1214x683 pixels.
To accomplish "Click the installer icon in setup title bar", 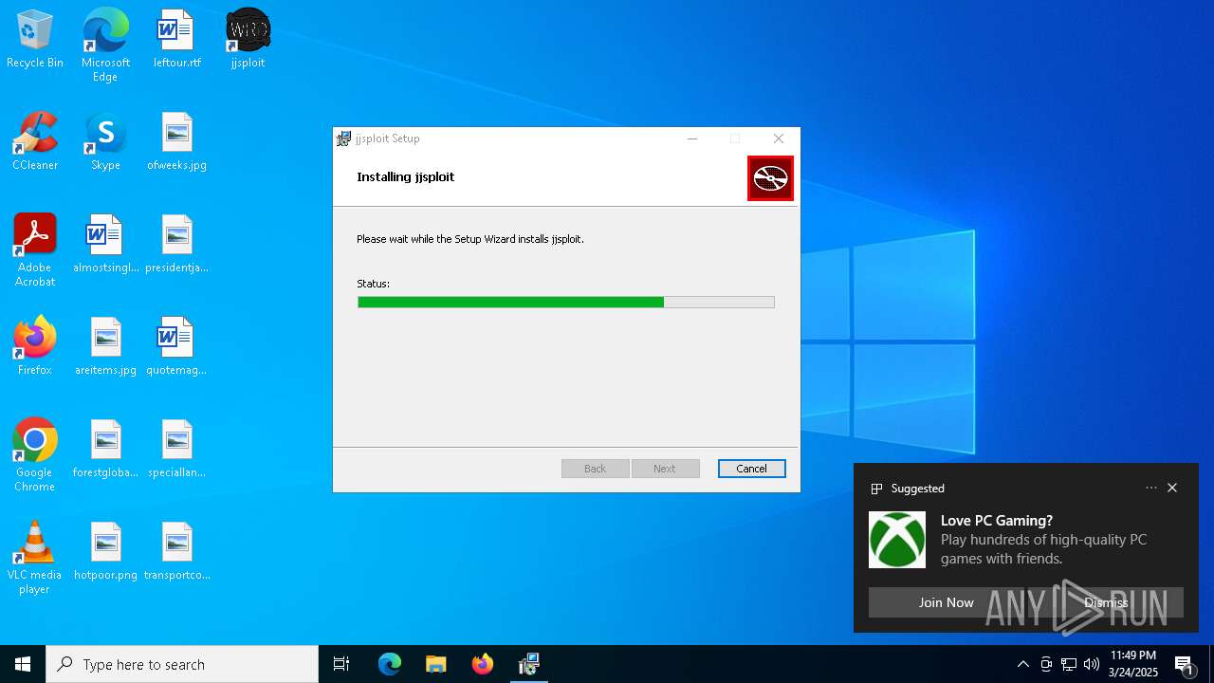I will click(343, 138).
